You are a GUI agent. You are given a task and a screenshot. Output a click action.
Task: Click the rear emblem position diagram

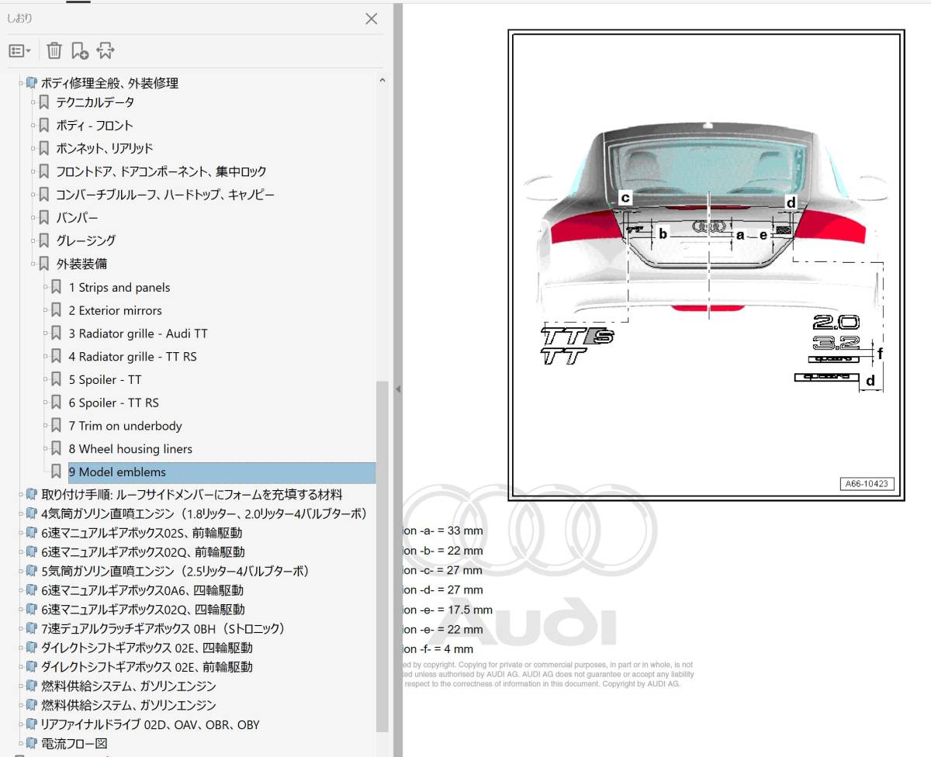click(707, 265)
